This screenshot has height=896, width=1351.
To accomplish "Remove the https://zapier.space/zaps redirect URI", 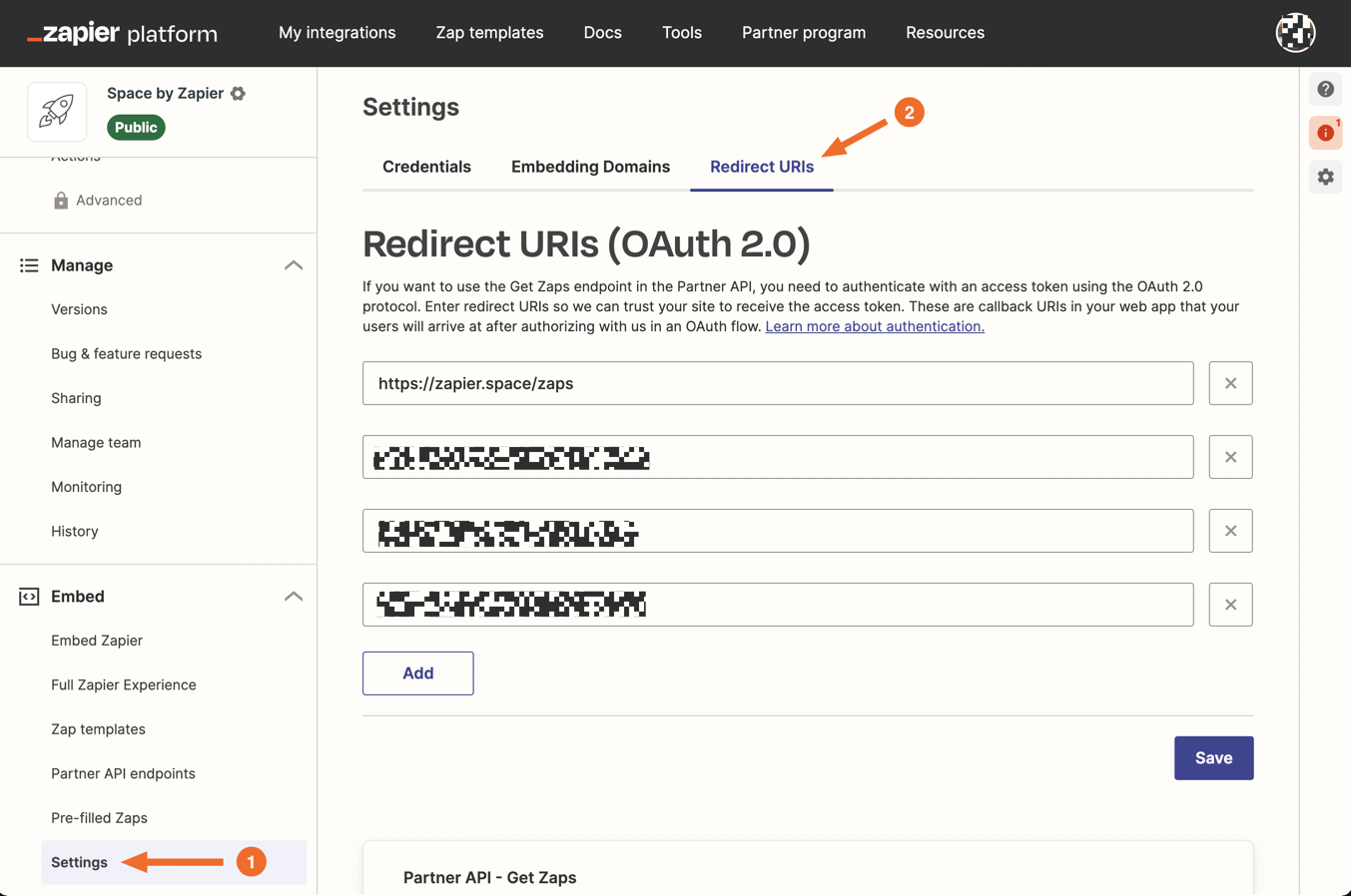I will click(x=1230, y=383).
